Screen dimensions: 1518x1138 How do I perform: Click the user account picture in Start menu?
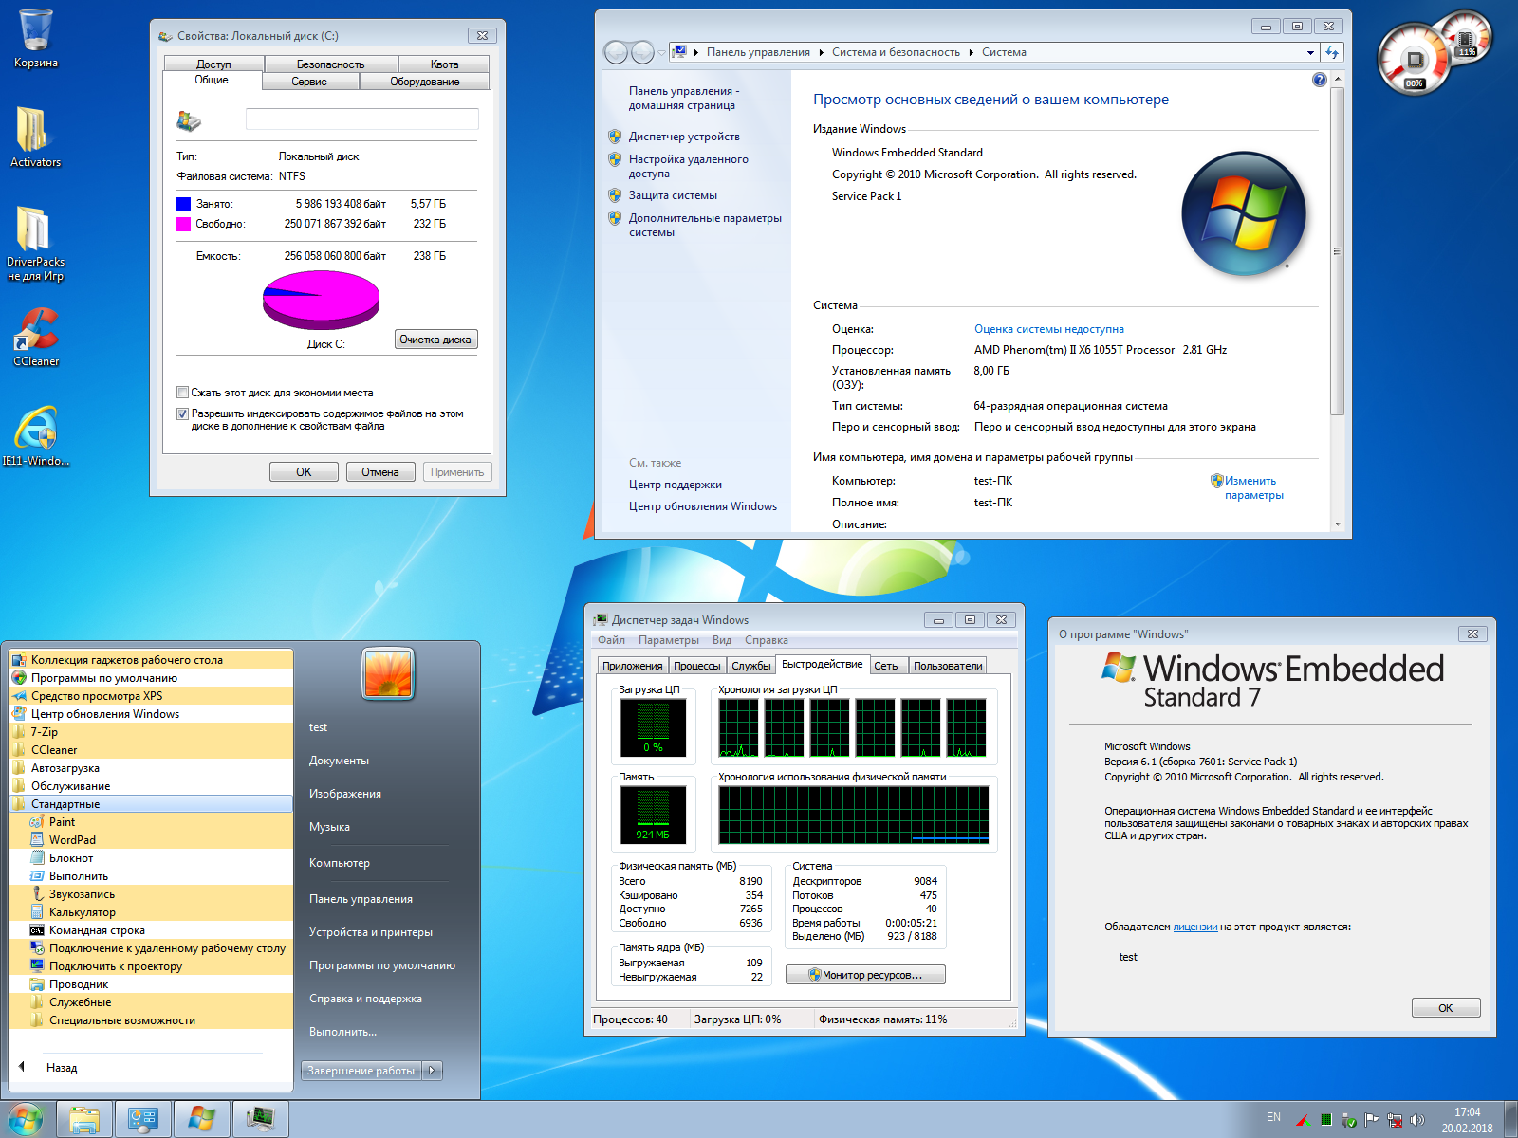tap(389, 673)
